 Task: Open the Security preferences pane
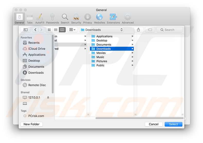coord(76,19)
